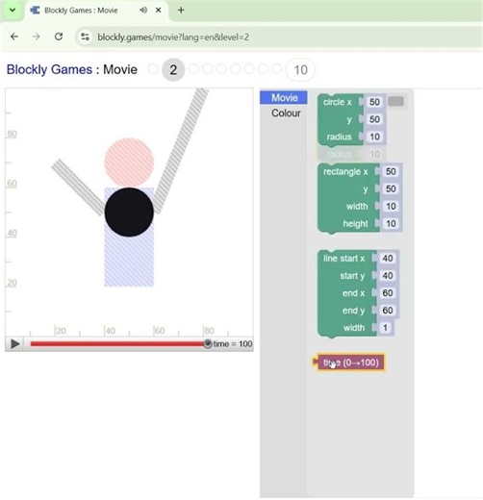Reload the Blockly Games page
This screenshot has width=483, height=500.
[59, 37]
